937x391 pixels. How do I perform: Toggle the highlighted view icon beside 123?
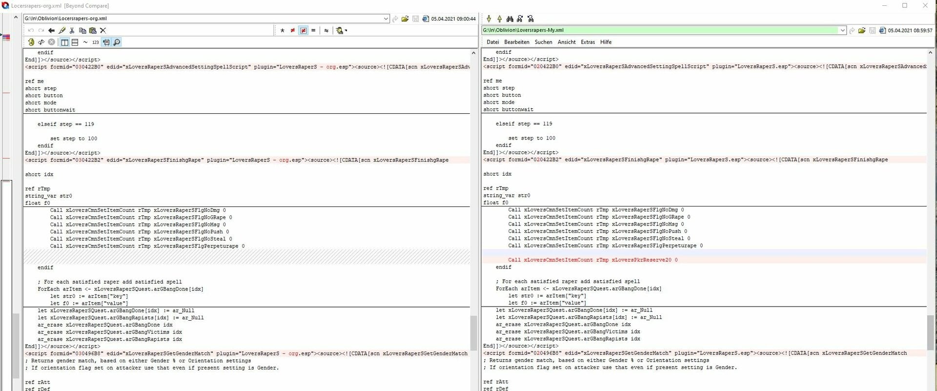(x=106, y=42)
